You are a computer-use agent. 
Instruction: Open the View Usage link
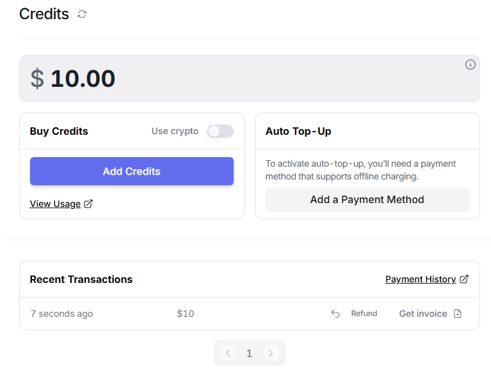point(55,204)
